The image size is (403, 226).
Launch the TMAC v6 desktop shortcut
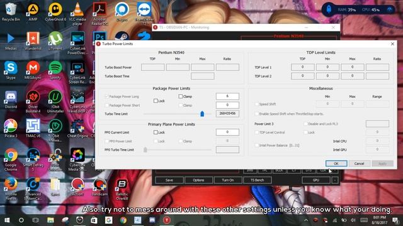pos(33,128)
